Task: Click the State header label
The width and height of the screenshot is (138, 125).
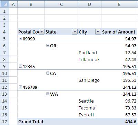Action: 51,32
